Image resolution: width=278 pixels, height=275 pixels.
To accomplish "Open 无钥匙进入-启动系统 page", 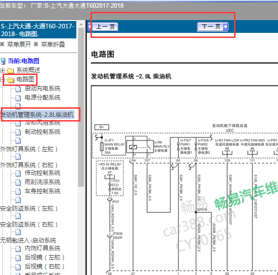I will point(28,240).
